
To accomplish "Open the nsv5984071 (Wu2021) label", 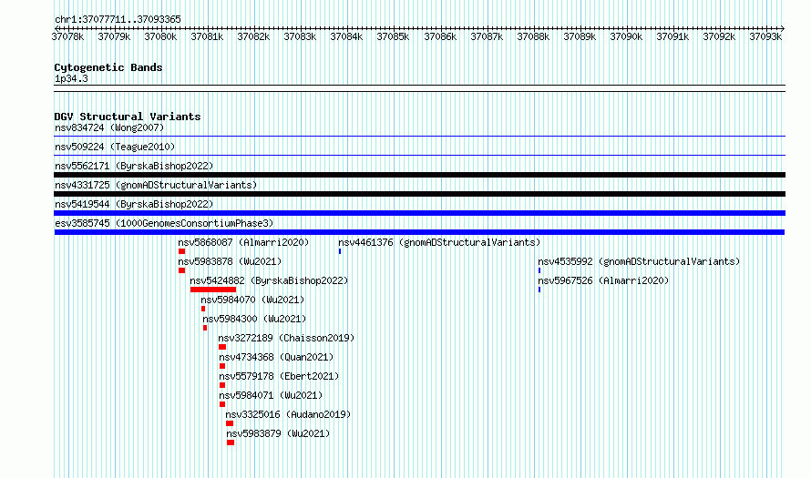I will (x=271, y=395).
